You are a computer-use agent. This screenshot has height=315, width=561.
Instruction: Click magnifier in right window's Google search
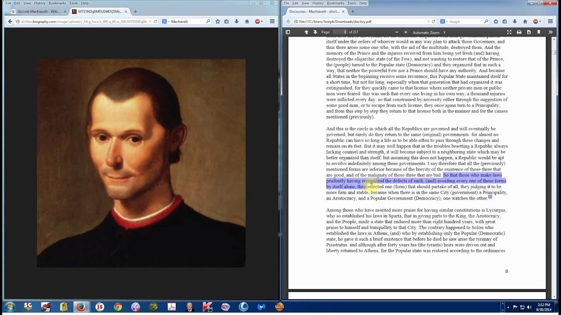tap(486, 21)
